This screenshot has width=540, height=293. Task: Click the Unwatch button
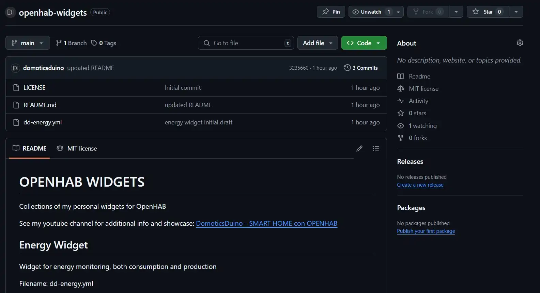(x=371, y=12)
